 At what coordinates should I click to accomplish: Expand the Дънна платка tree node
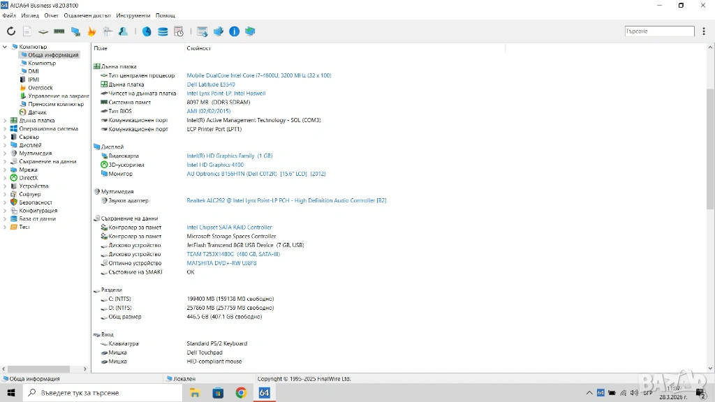click(x=6, y=120)
